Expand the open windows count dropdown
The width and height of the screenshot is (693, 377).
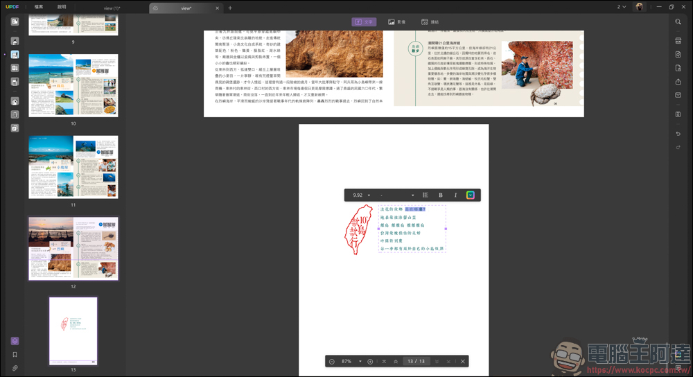click(x=622, y=7)
